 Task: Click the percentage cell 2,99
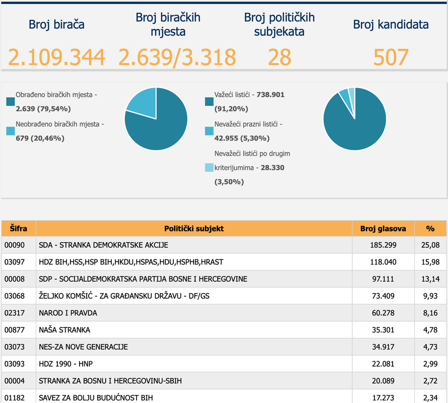coord(430,364)
